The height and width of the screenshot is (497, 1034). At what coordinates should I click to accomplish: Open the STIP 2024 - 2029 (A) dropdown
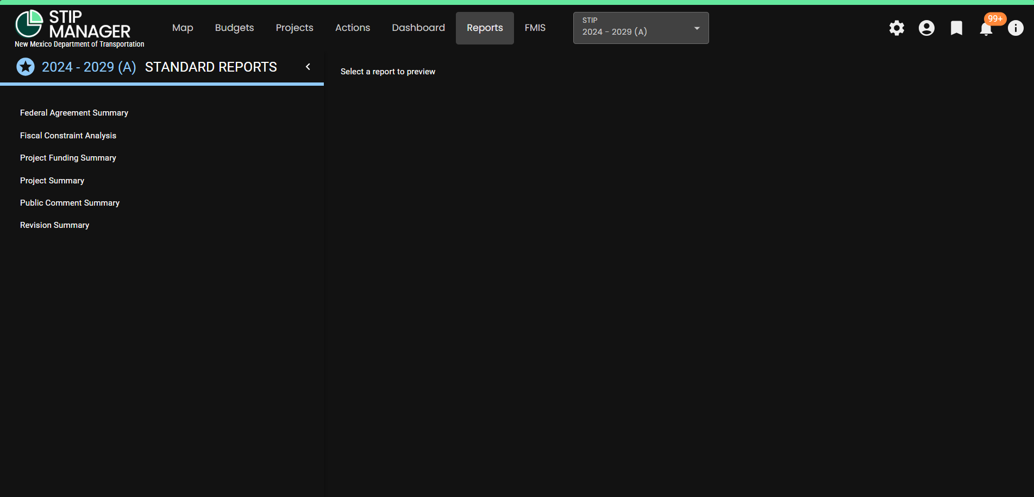coord(641,28)
